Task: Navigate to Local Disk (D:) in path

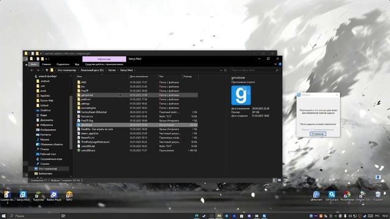Action: [x=92, y=71]
